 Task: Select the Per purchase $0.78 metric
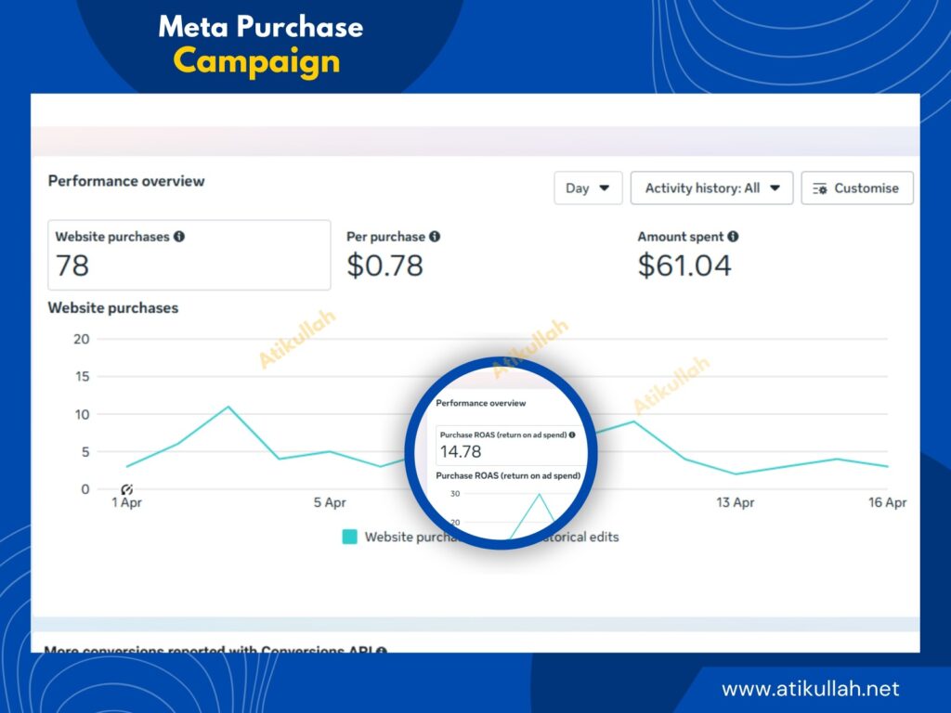(394, 254)
